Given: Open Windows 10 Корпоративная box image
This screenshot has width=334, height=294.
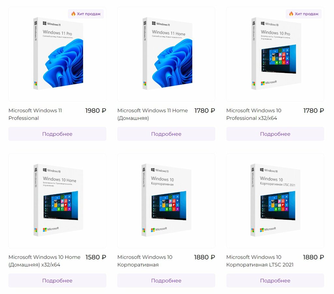Looking at the screenshot, I should pyautogui.click(x=166, y=200).
